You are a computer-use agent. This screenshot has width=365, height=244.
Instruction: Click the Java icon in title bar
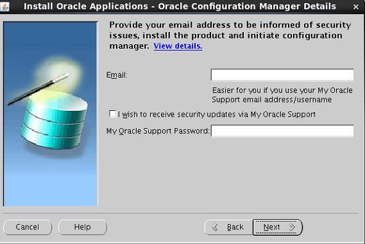(x=4, y=6)
